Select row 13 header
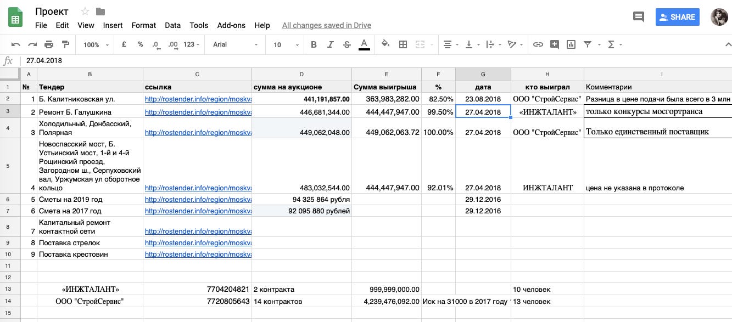The image size is (732, 322). tap(9, 289)
